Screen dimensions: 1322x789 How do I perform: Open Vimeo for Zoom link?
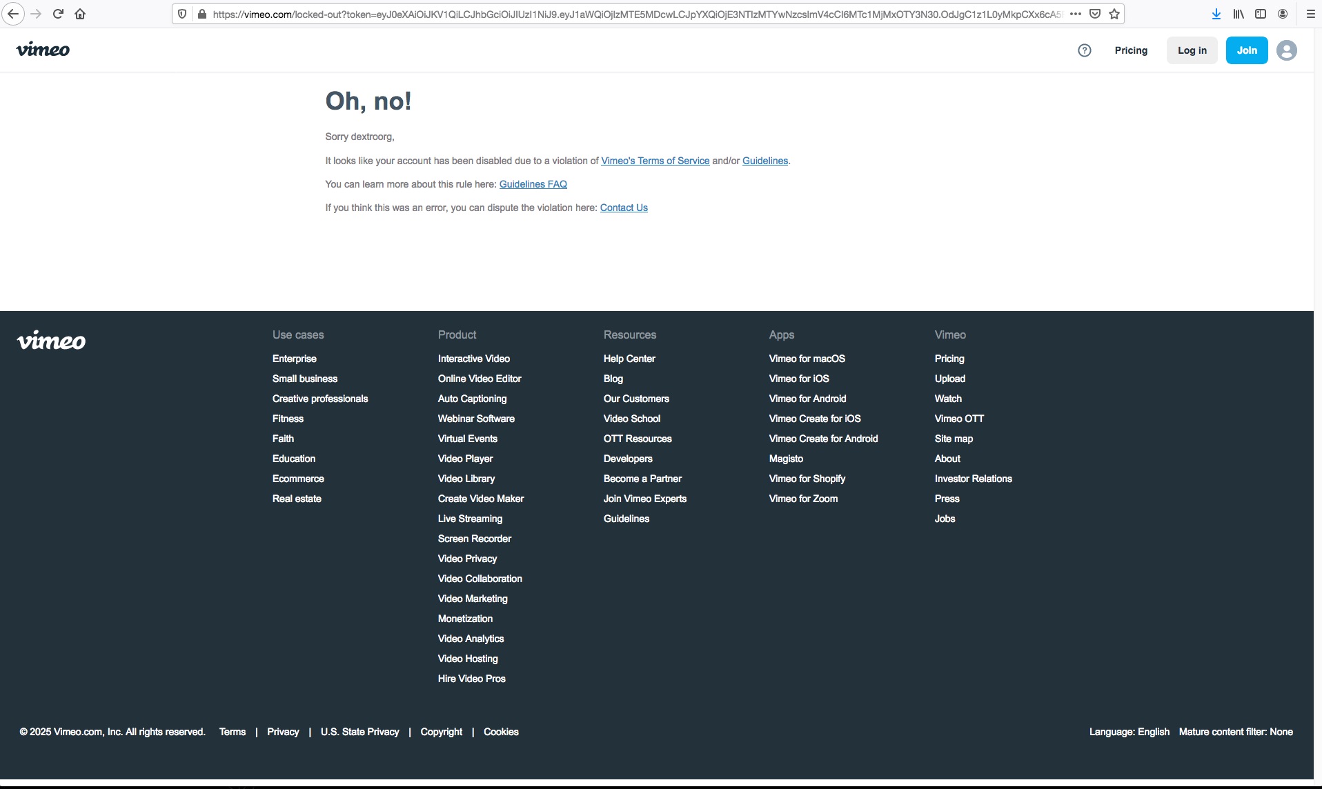click(804, 499)
